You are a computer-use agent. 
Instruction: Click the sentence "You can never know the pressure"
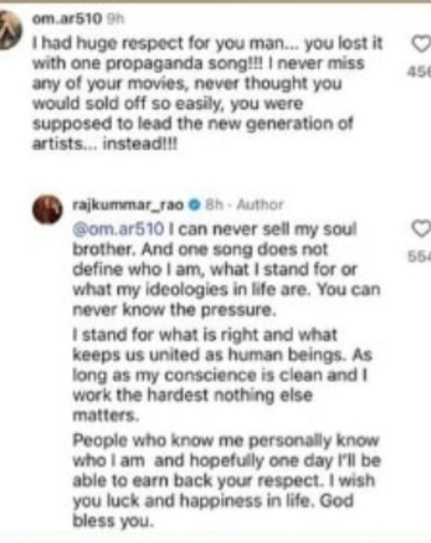click(227, 300)
